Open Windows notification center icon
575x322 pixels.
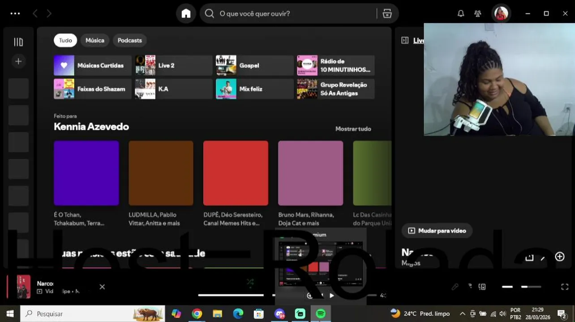[x=562, y=314]
